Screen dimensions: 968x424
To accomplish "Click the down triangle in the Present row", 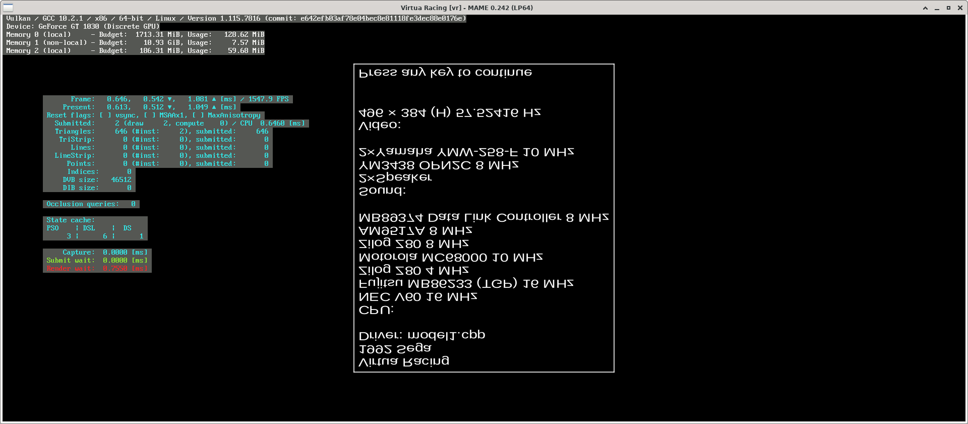I will pyautogui.click(x=170, y=107).
